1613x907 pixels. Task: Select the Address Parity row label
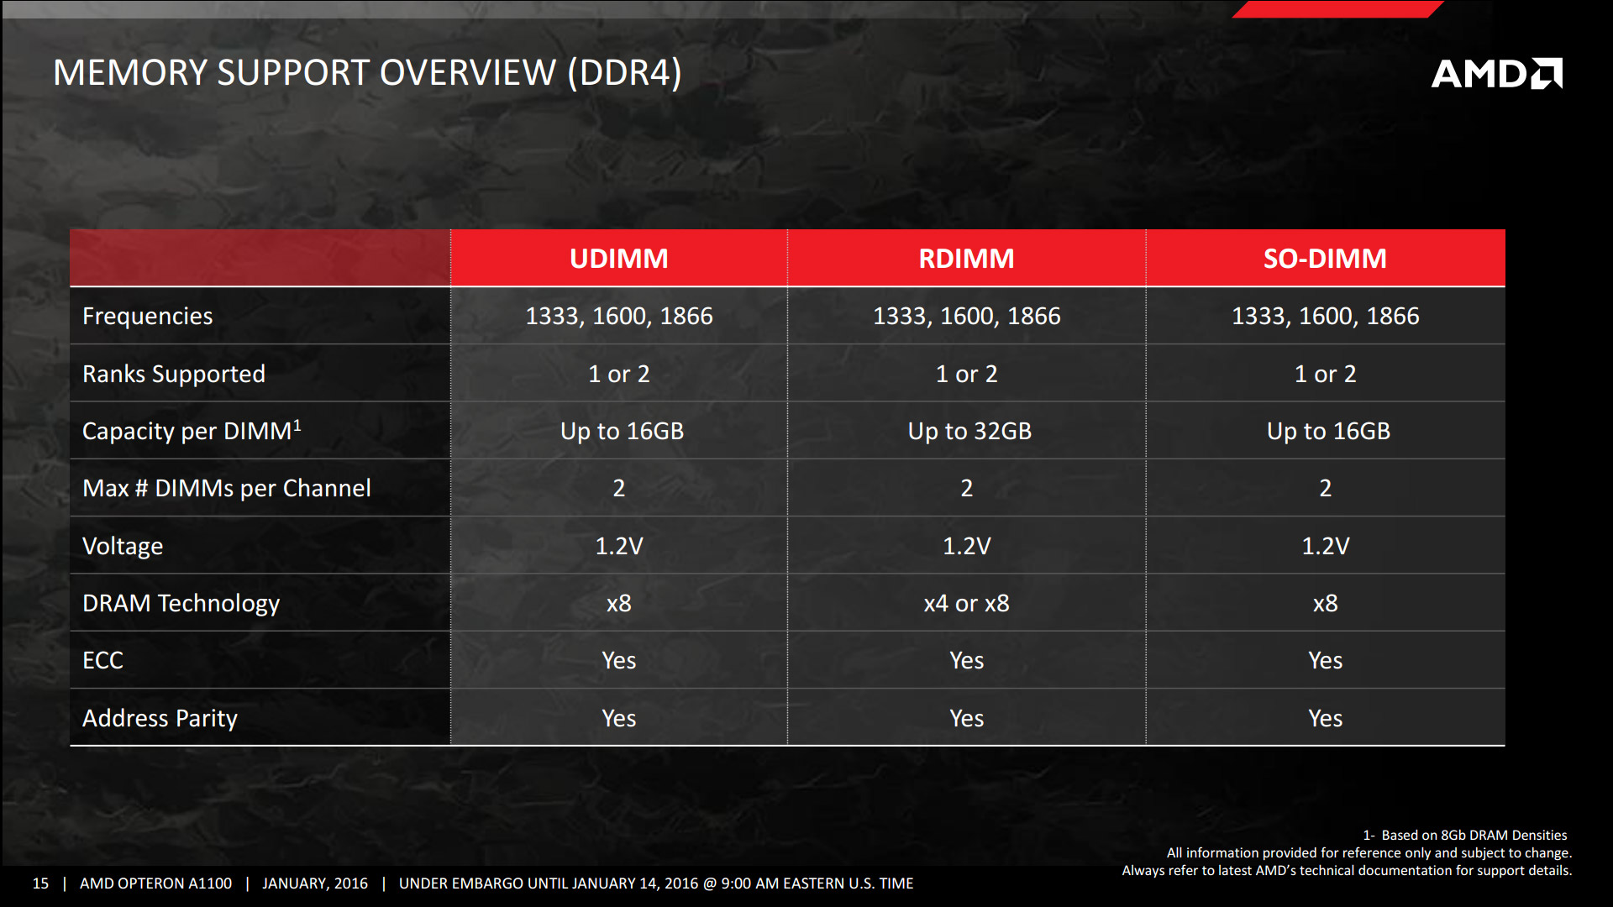(160, 718)
